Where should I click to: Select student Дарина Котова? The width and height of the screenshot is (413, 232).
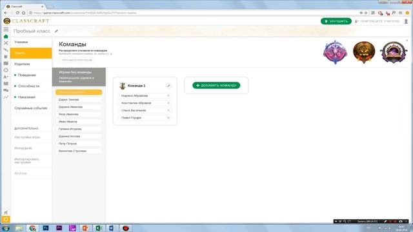(x=79, y=137)
